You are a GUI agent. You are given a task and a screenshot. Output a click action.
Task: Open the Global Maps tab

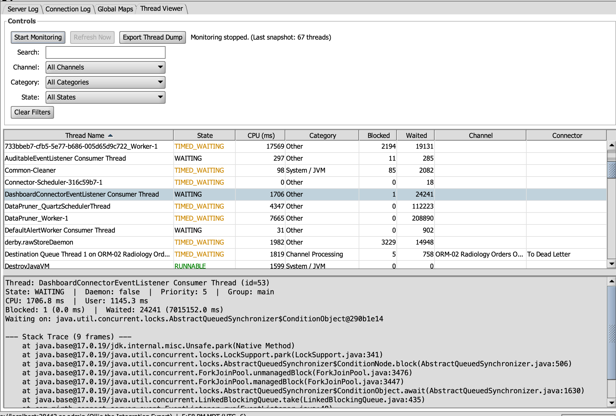pyautogui.click(x=115, y=9)
